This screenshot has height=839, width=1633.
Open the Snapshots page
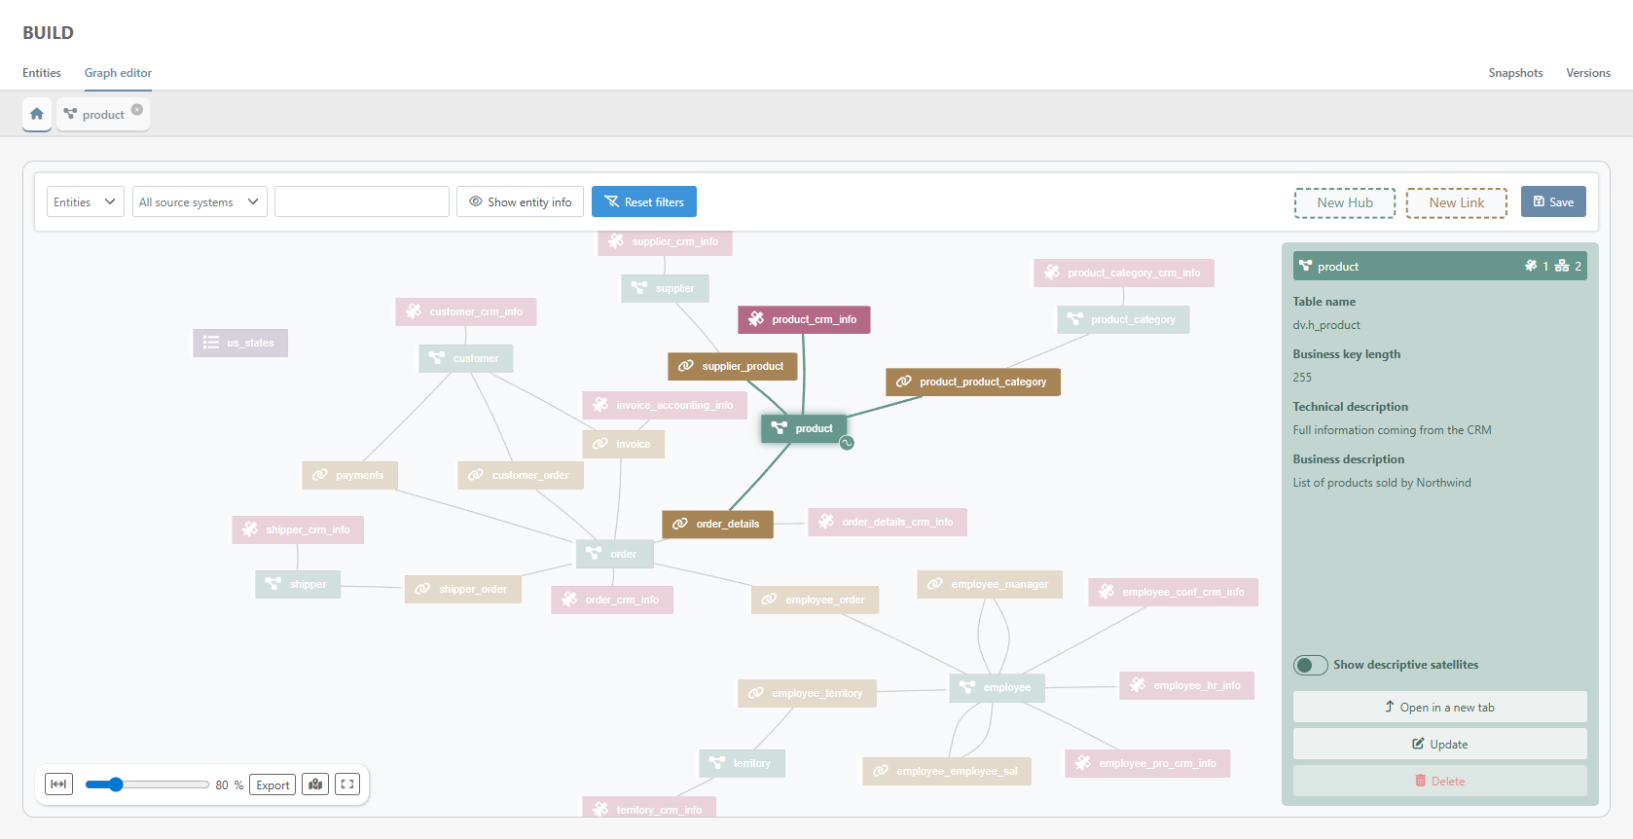click(1515, 73)
